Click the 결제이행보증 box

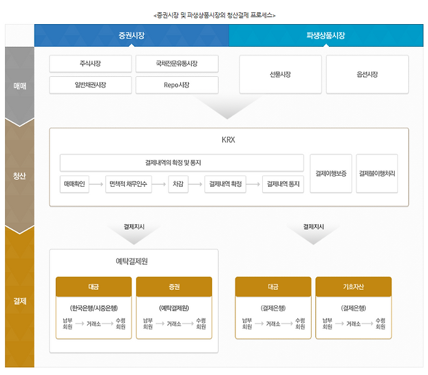[331, 173]
